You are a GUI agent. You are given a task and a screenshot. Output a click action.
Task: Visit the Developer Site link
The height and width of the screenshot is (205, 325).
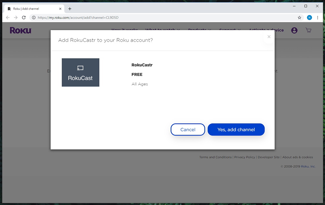click(x=269, y=157)
